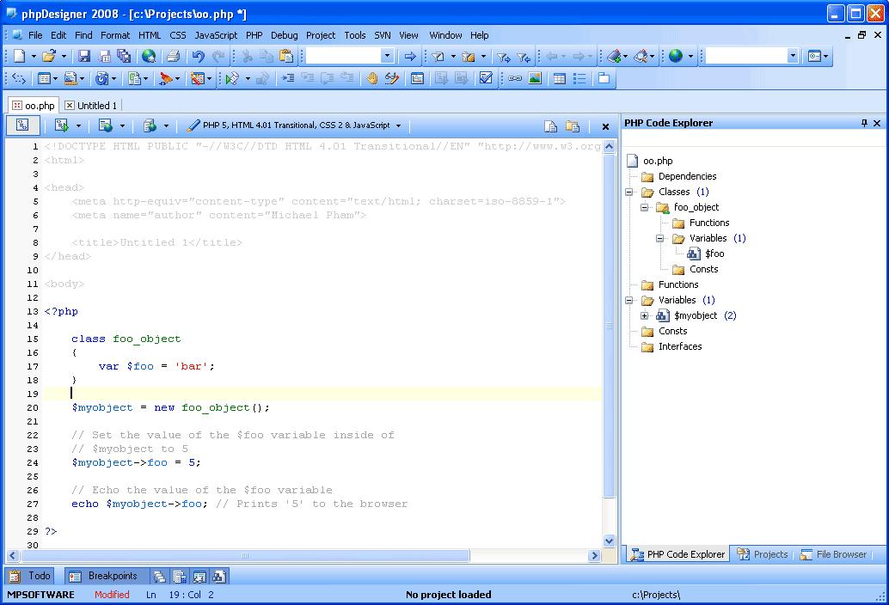Open the right-hand toolbar combo box dropdown
Viewport: 889px width, 605px height.
(793, 56)
